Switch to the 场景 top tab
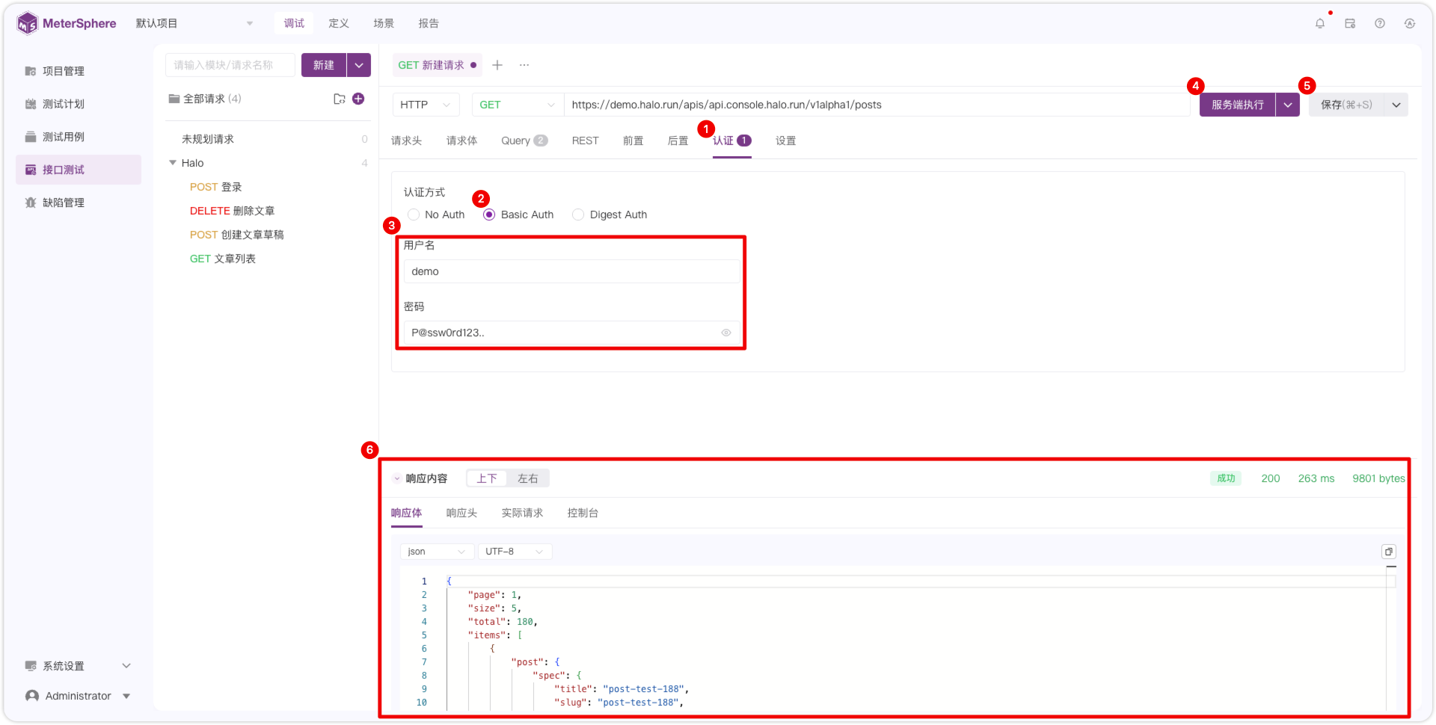The image size is (1436, 725). pyautogui.click(x=384, y=23)
